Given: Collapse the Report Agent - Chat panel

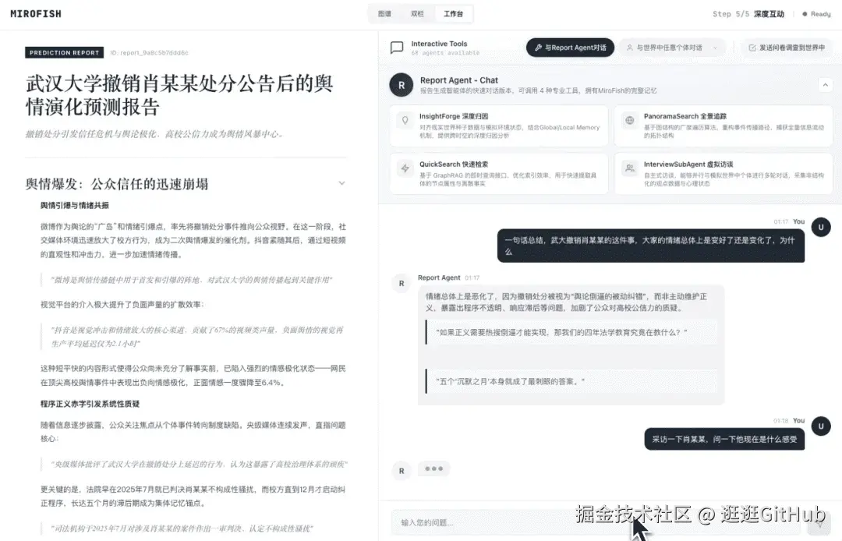Looking at the screenshot, I should coord(825,85).
